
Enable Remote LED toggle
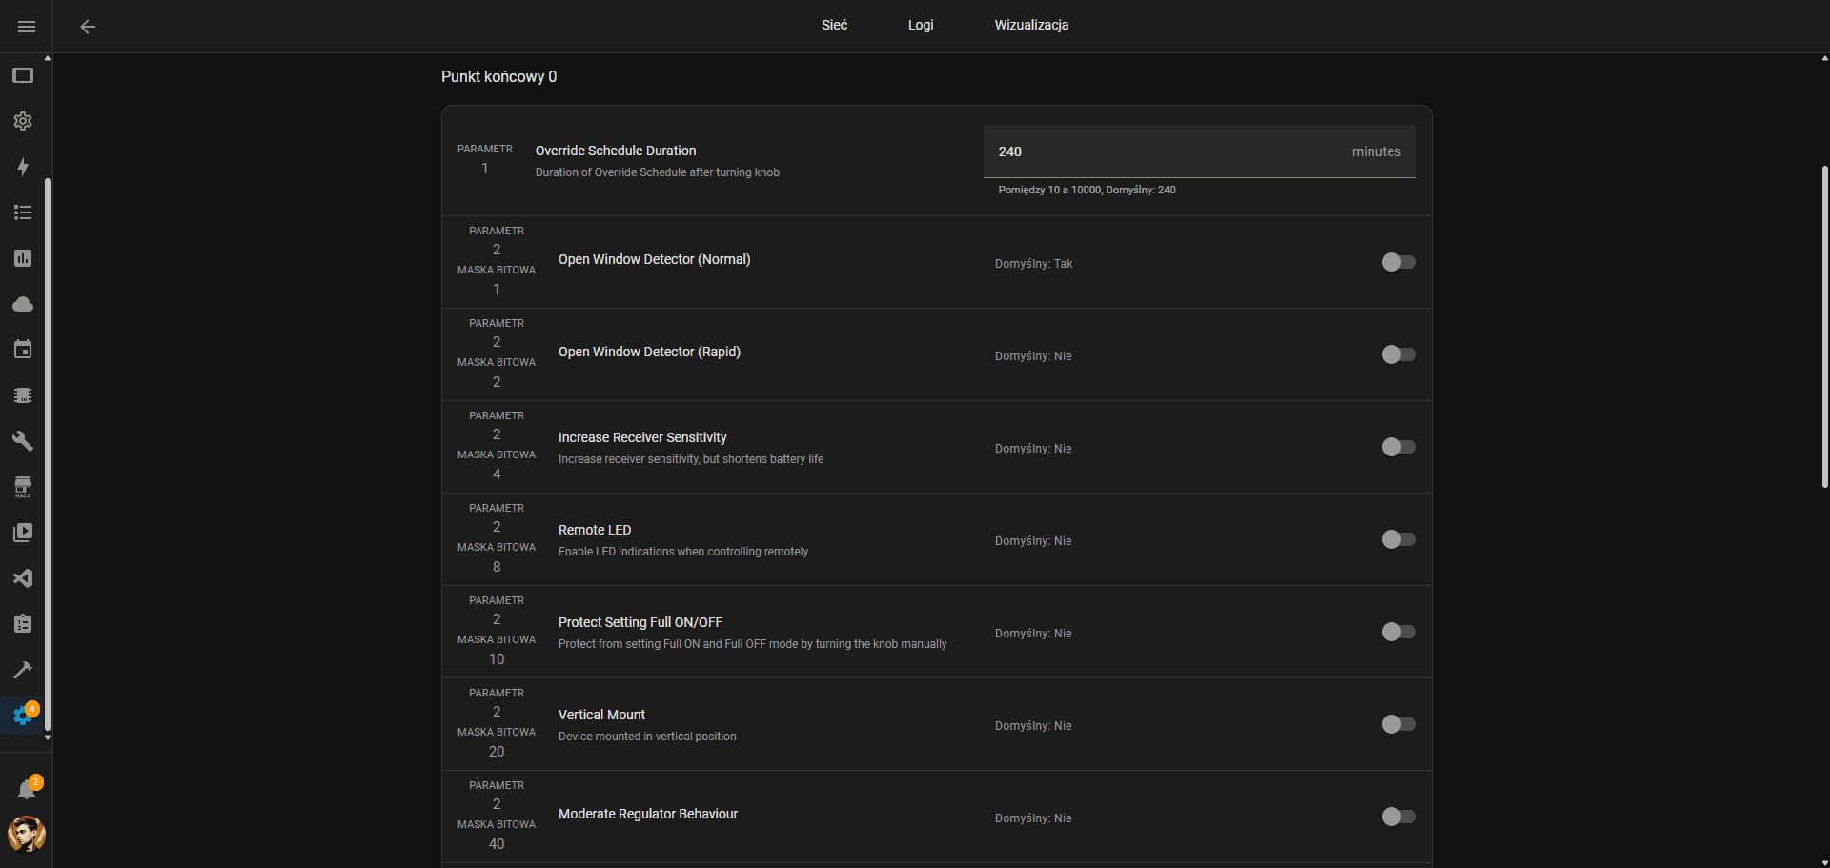pyautogui.click(x=1398, y=539)
